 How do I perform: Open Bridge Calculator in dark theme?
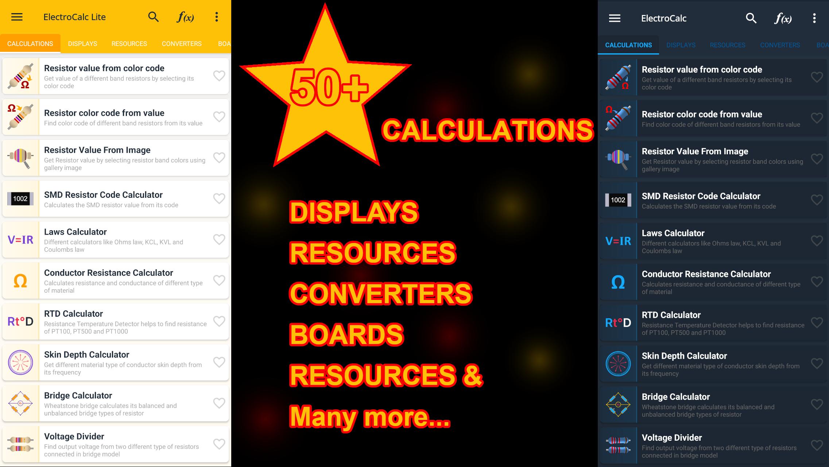click(x=713, y=405)
